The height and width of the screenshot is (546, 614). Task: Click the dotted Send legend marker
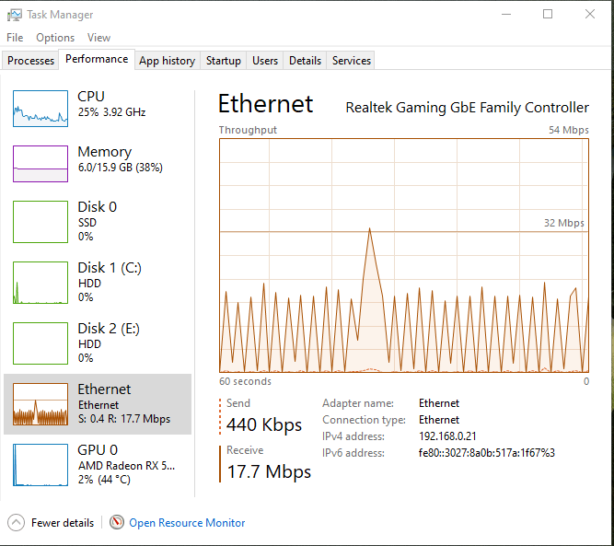[x=220, y=417]
